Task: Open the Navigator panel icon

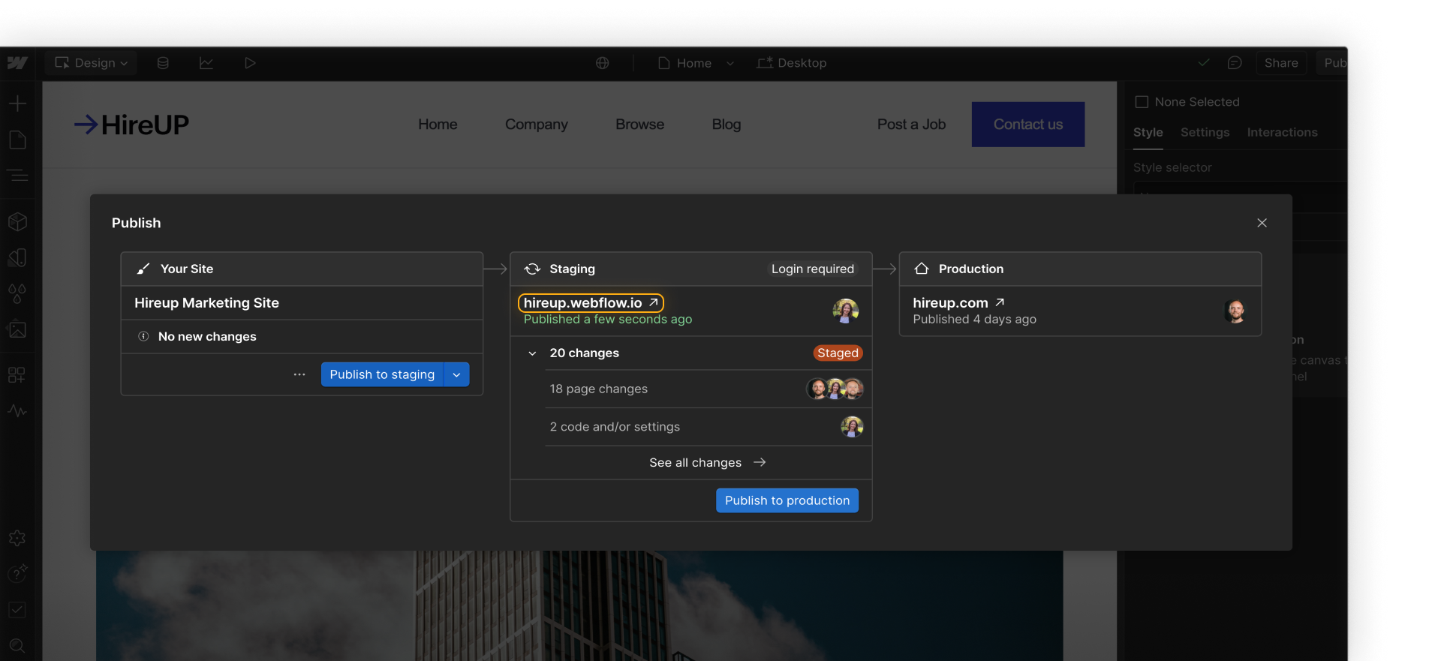Action: (x=17, y=176)
